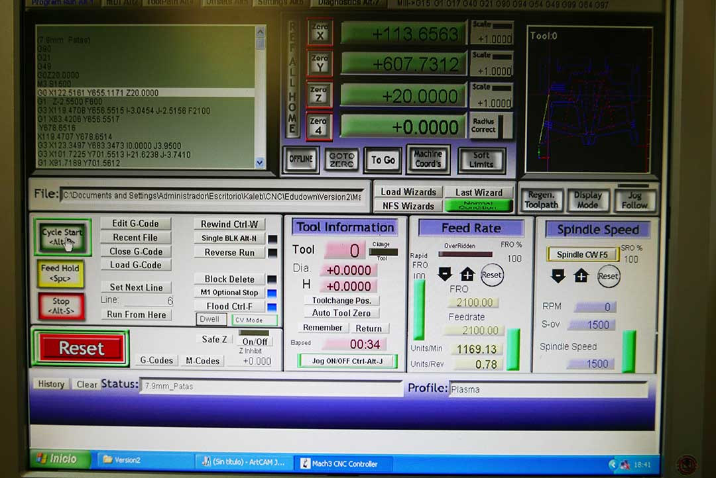Click the toolpath preview display
Screen dimensions: 716x478
pyautogui.click(x=589, y=99)
